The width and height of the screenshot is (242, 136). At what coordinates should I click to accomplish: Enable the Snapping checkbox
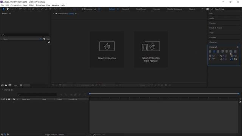tap(84, 9)
